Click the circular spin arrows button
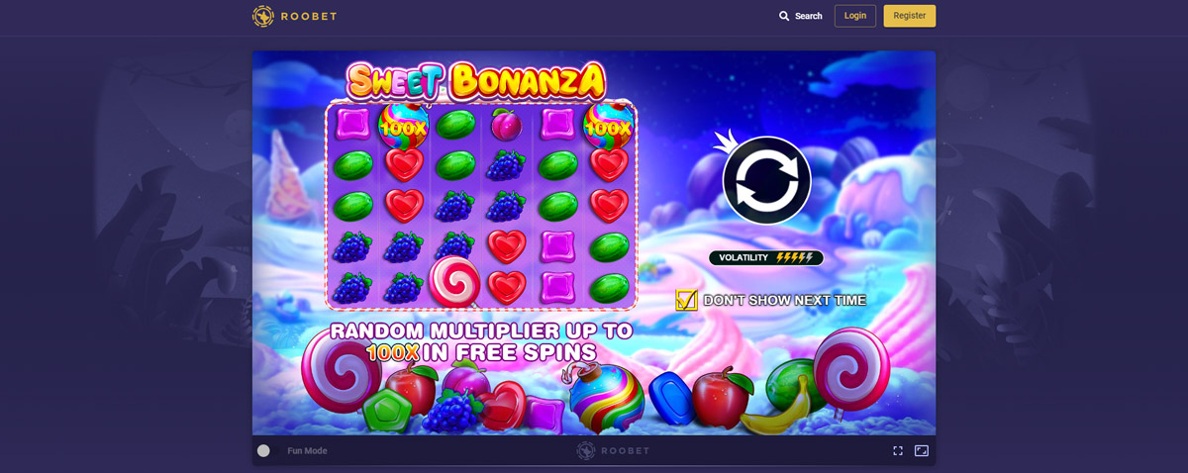Screen dimensions: 1188x473 click(767, 180)
